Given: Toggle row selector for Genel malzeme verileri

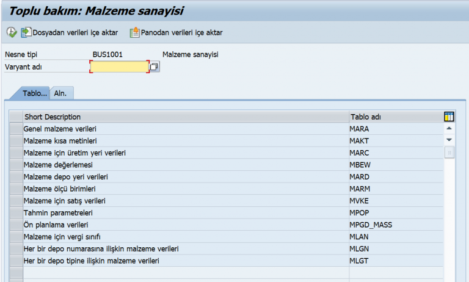Looking at the screenshot, I should coord(16,129).
